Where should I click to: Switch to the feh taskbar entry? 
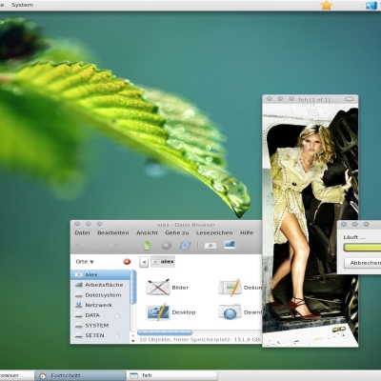click(171, 375)
